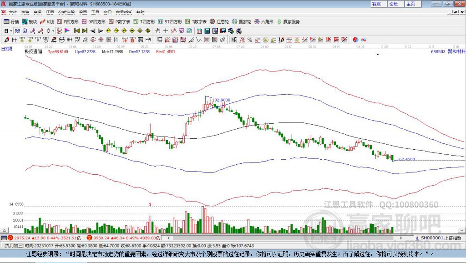Open the 六角形 hexagon tool
466x263 pixels.
coord(264,21)
